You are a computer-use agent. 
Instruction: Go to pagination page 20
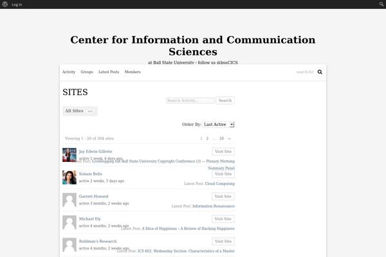pos(221,139)
